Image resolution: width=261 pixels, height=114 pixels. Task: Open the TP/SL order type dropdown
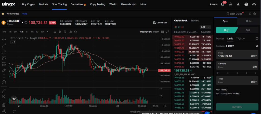[240, 39]
